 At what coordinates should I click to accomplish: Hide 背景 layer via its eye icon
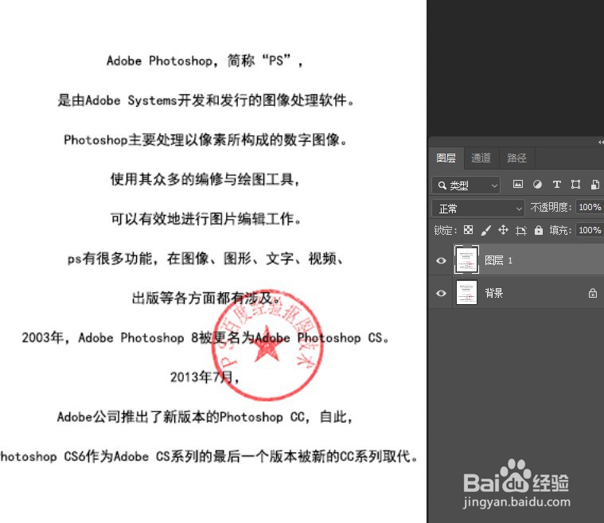pos(441,293)
